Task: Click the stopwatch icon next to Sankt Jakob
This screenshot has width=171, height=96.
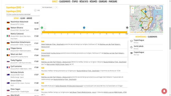Action: (x=132, y=47)
